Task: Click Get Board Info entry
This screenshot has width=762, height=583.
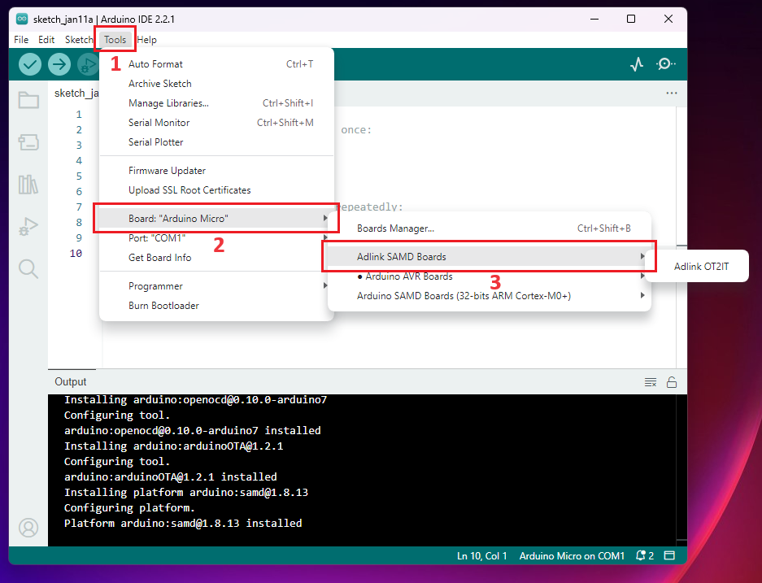Action: [159, 258]
